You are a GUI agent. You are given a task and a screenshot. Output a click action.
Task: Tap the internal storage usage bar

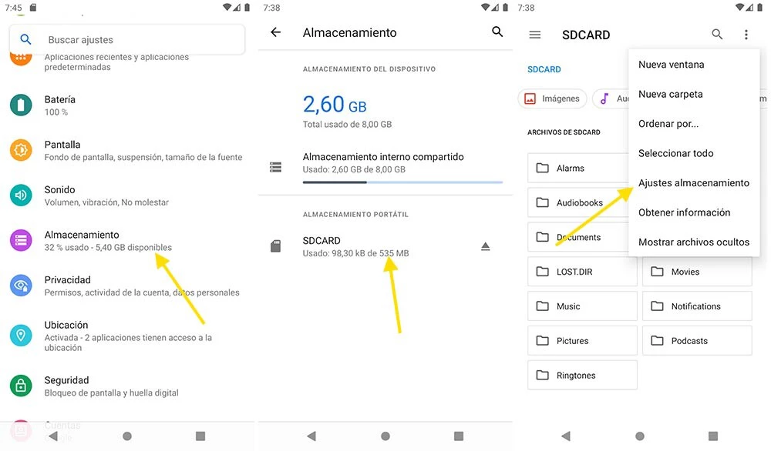[402, 182]
